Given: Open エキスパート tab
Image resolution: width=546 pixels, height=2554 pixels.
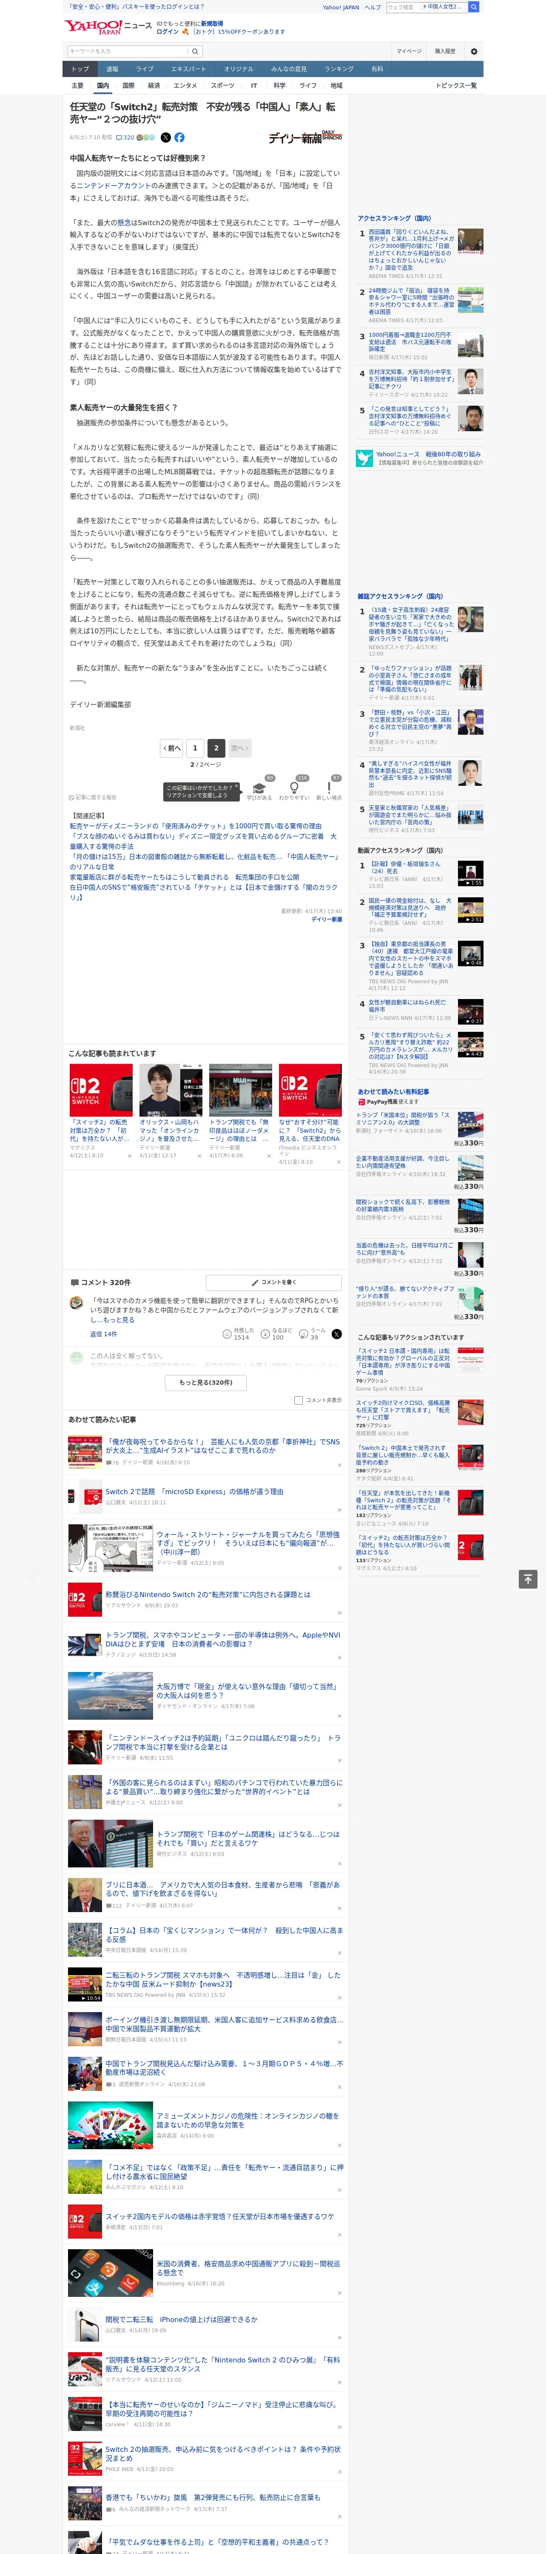Looking at the screenshot, I should (x=188, y=69).
